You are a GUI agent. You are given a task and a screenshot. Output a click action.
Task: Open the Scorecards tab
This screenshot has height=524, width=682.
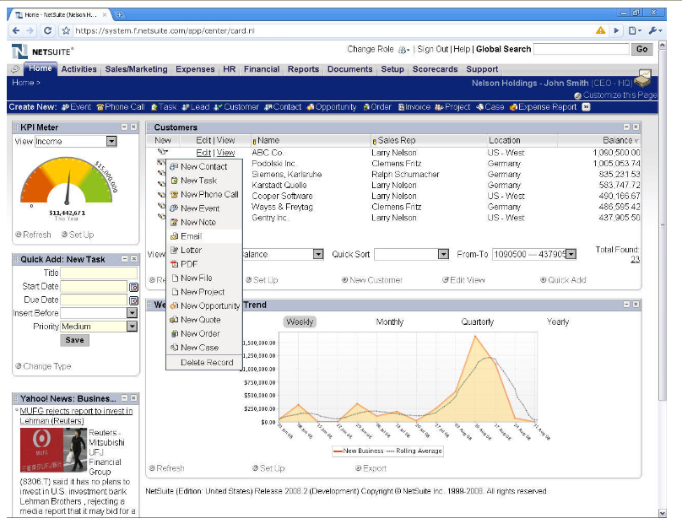tap(435, 69)
